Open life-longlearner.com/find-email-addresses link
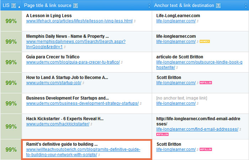Viewport: 249px width, 160px height. click(197, 129)
